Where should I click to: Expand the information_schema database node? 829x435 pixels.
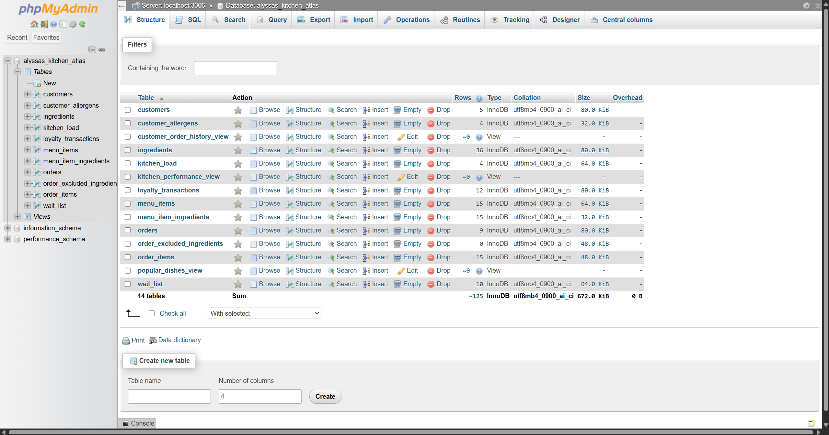pyautogui.click(x=8, y=228)
